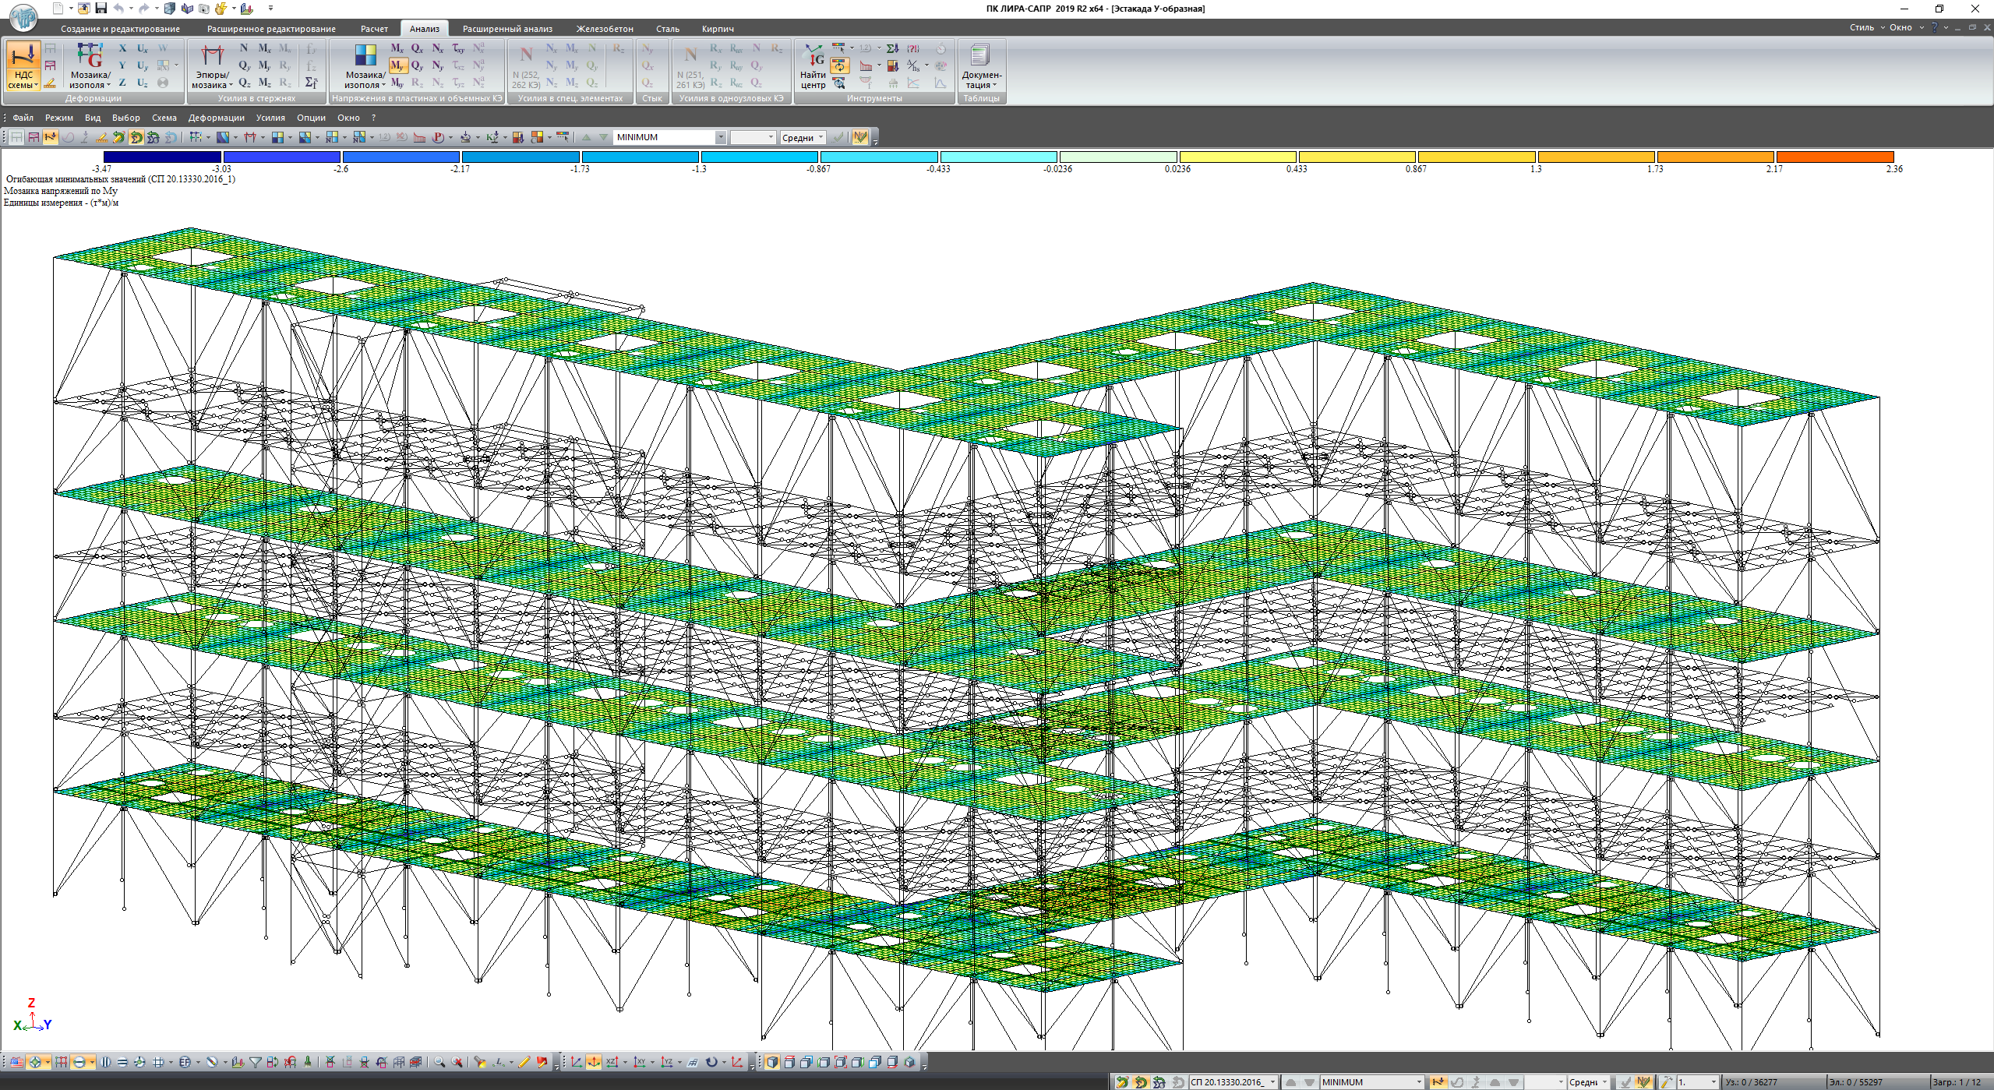1994x1090 pixels.
Task: Click the dark blue legend color swatch
Action: point(162,157)
